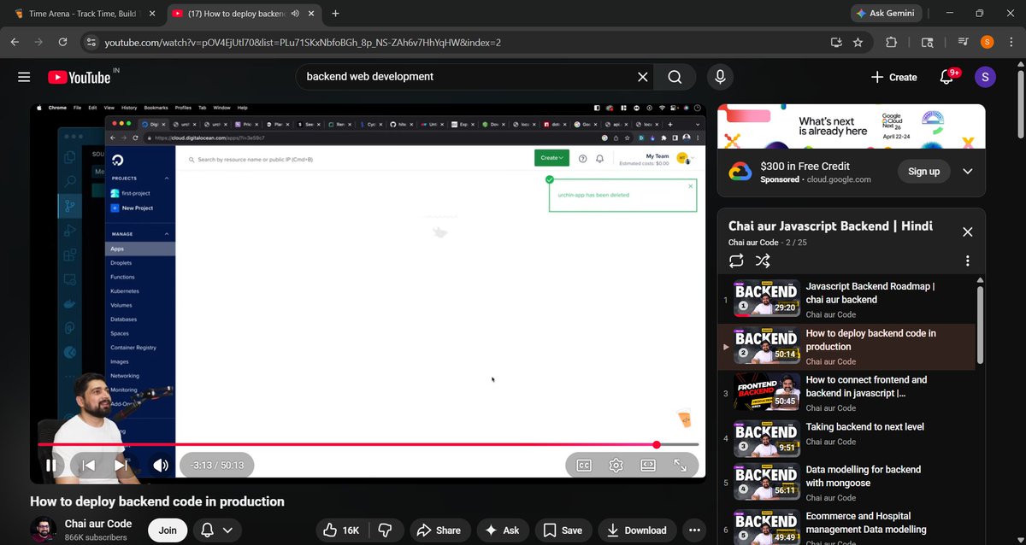Click the Join button
The height and width of the screenshot is (545, 1026).
pos(168,530)
